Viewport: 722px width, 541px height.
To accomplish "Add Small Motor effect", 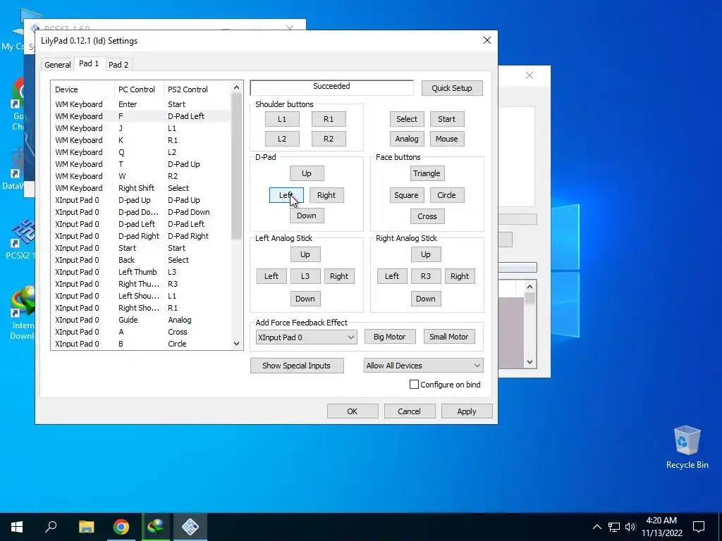I will 449,337.
